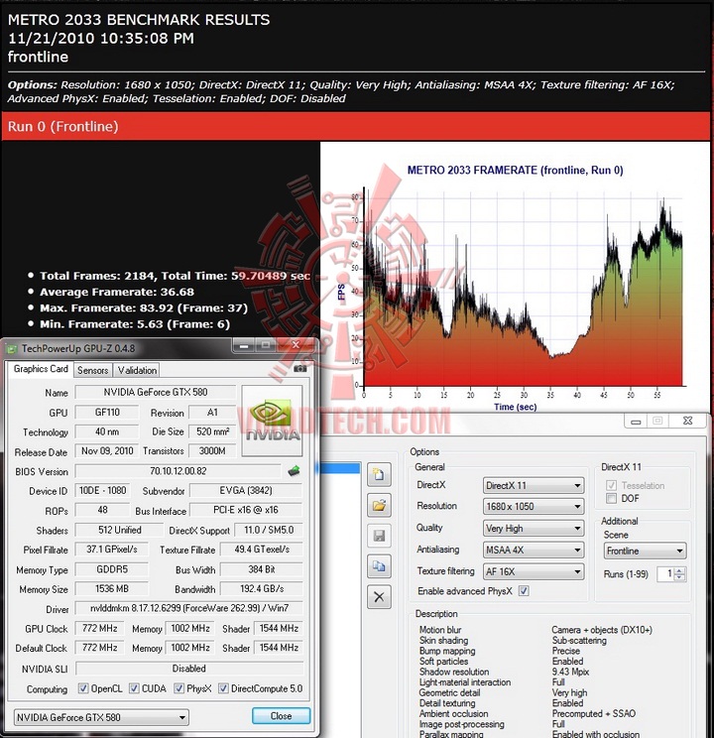The image size is (714, 738).
Task: Click the Min. Framerate: 5.63 line
Action: tap(135, 323)
